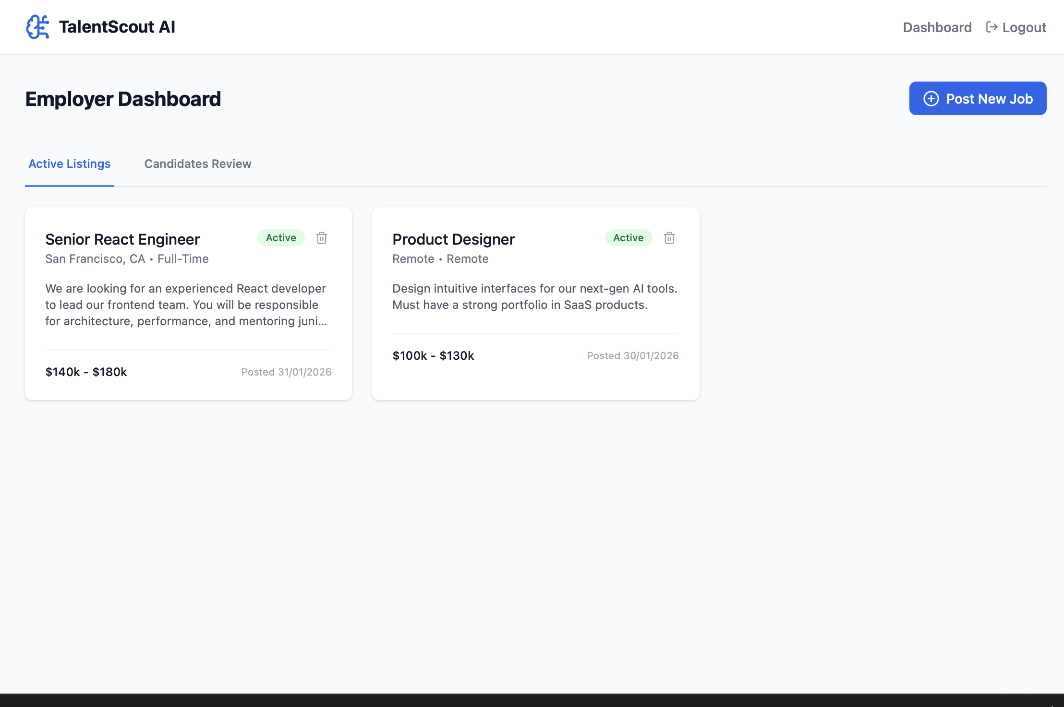Click the Employer Dashboard heading
The width and height of the screenshot is (1064, 707).
[x=123, y=99]
